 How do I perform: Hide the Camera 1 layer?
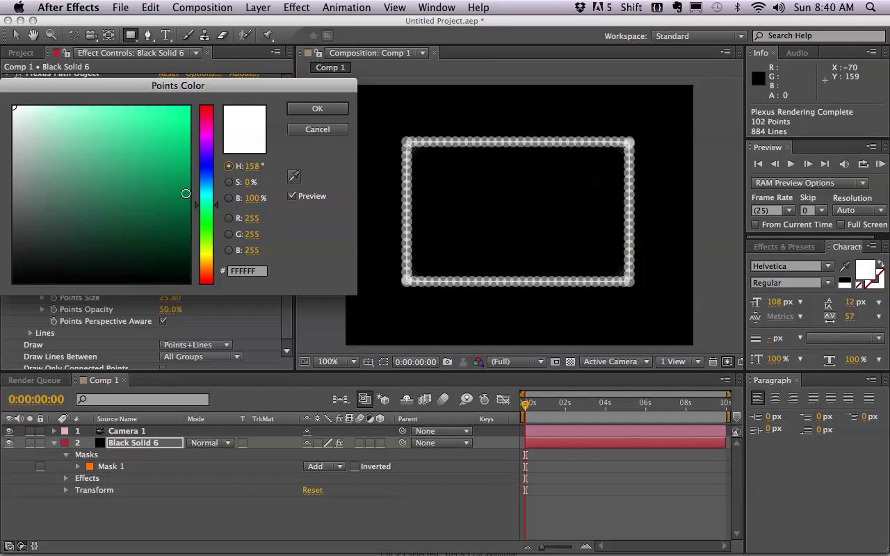pyautogui.click(x=9, y=431)
